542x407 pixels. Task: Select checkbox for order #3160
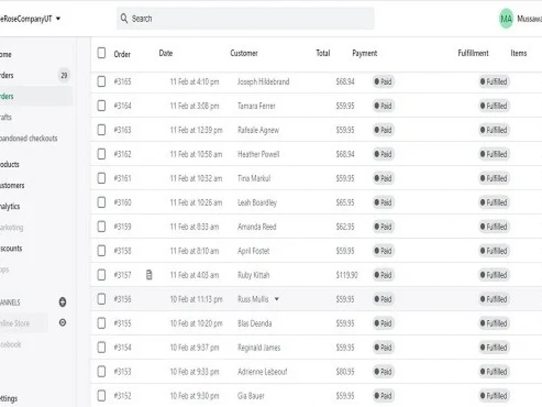point(101,203)
